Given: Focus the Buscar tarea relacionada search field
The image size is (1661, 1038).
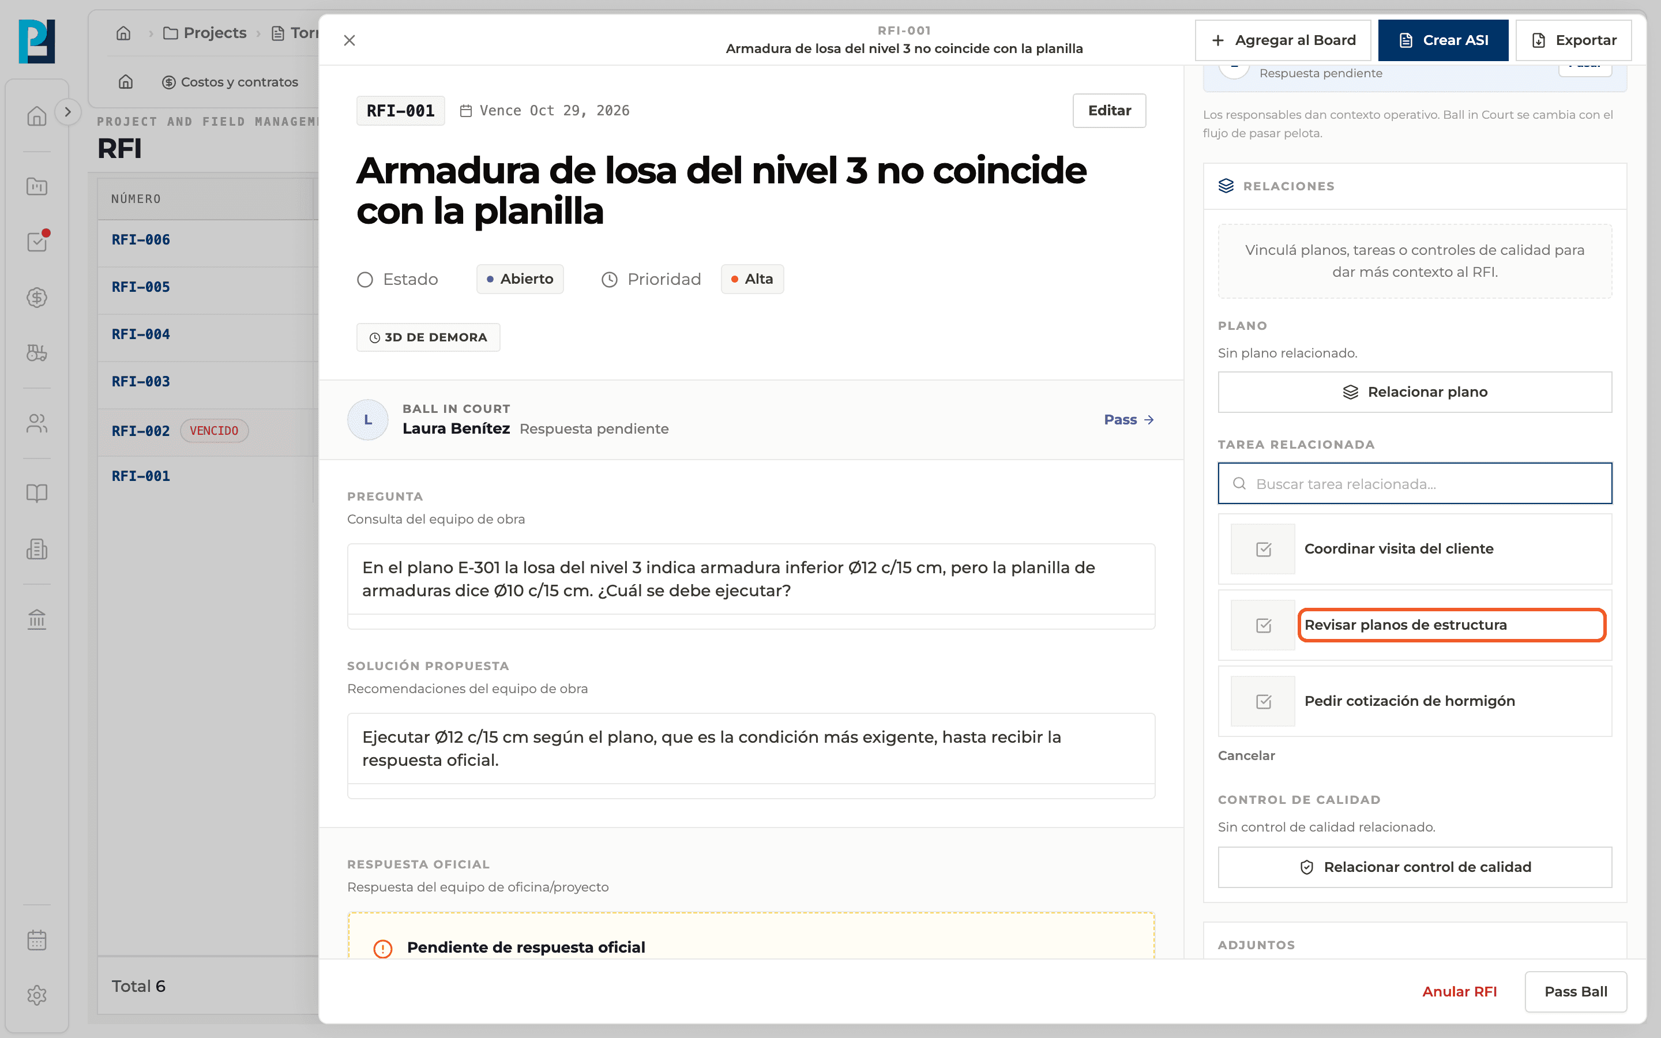Looking at the screenshot, I should click(1415, 483).
